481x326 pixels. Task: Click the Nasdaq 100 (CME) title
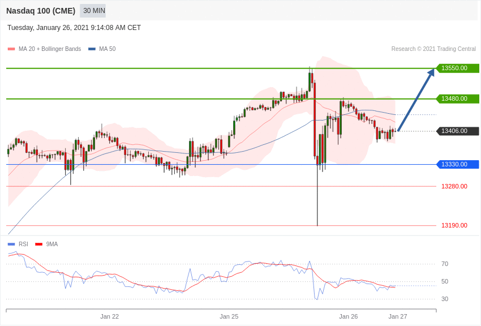tap(41, 11)
